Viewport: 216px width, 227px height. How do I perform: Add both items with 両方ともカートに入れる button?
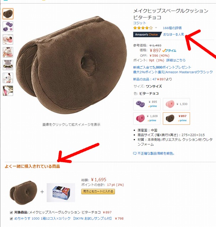(x=98, y=192)
